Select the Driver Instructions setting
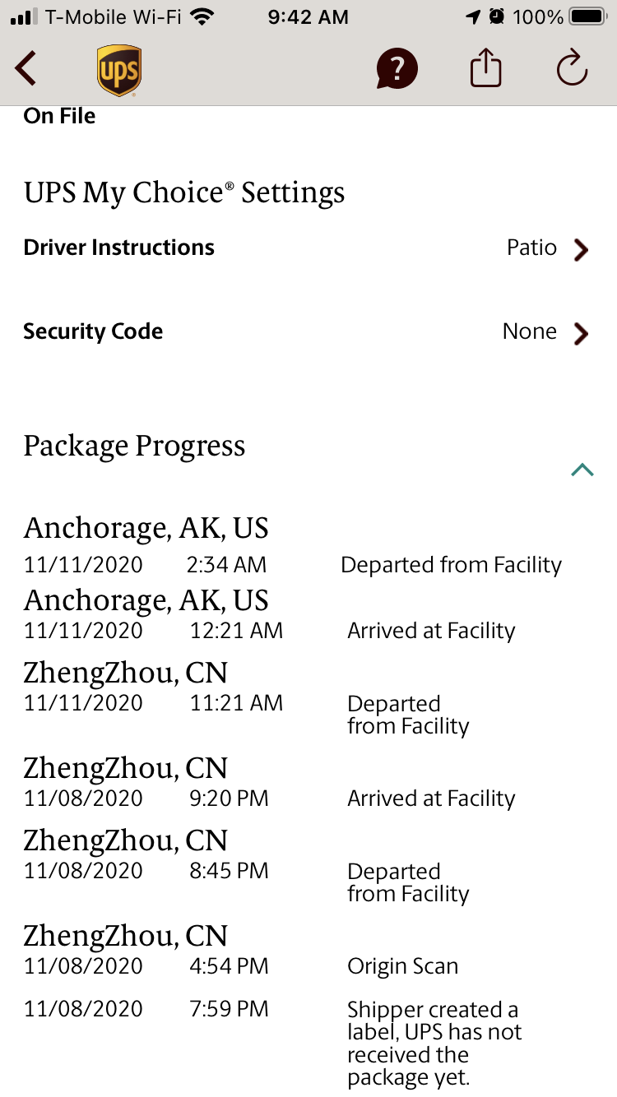The width and height of the screenshot is (617, 1097). (x=119, y=248)
